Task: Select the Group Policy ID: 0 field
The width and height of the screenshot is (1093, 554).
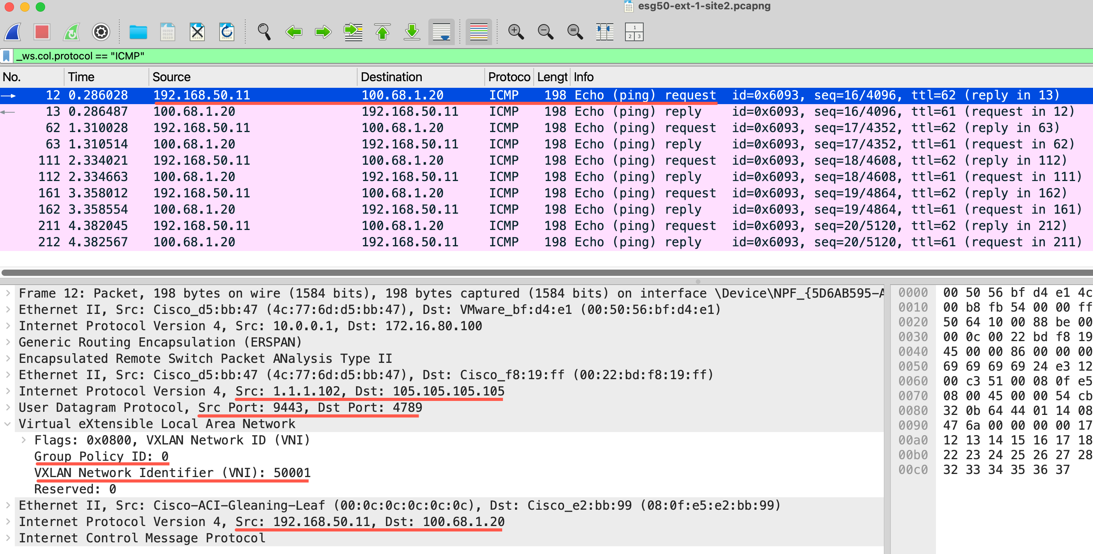Action: click(101, 456)
